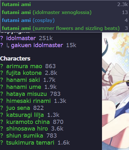Open wiki question mark for shinosawa hiro
The height and width of the screenshot is (150, 129).
tap(2, 129)
